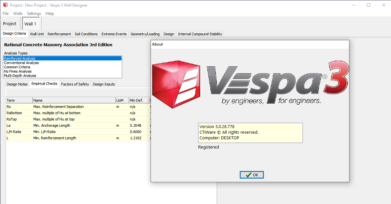Click the Registered status label
Image resolution: width=391 pixels, height=204 pixels.
pyautogui.click(x=208, y=147)
